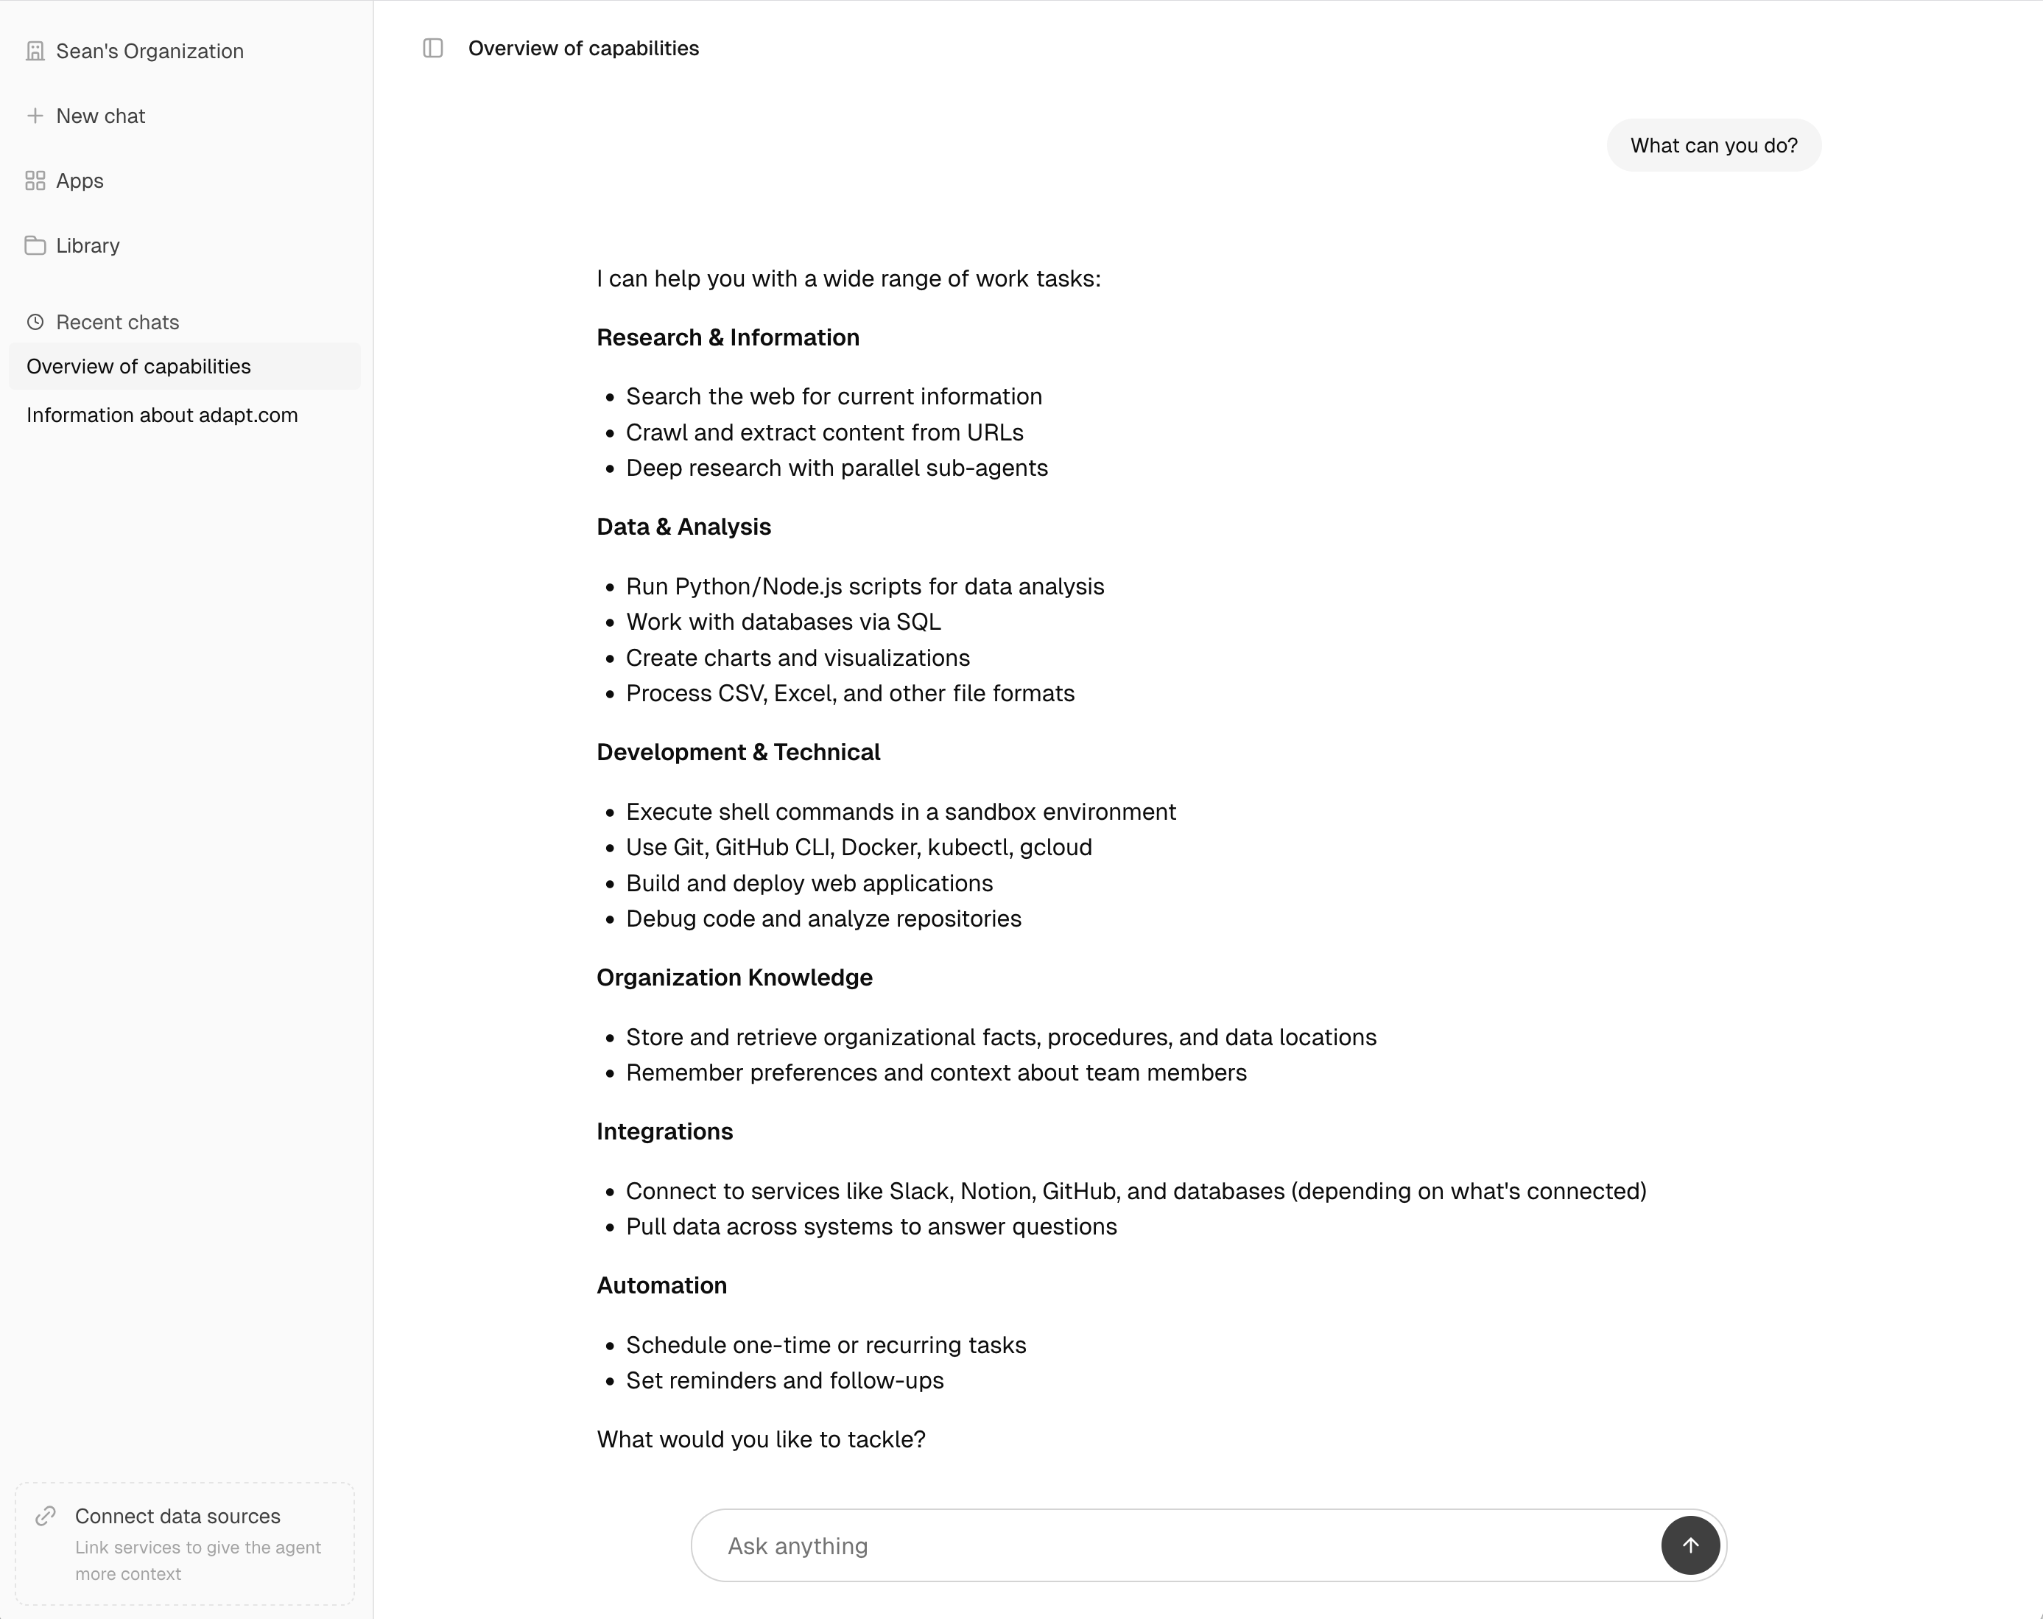Open Library from the sidebar text
This screenshot has height=1619, width=2043.
(87, 245)
